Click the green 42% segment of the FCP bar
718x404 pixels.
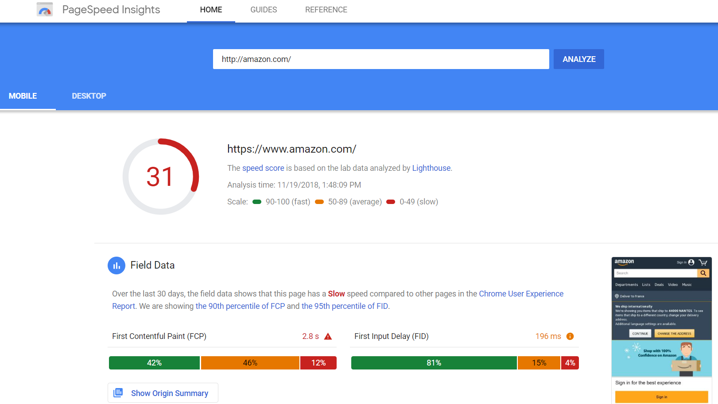(x=154, y=362)
